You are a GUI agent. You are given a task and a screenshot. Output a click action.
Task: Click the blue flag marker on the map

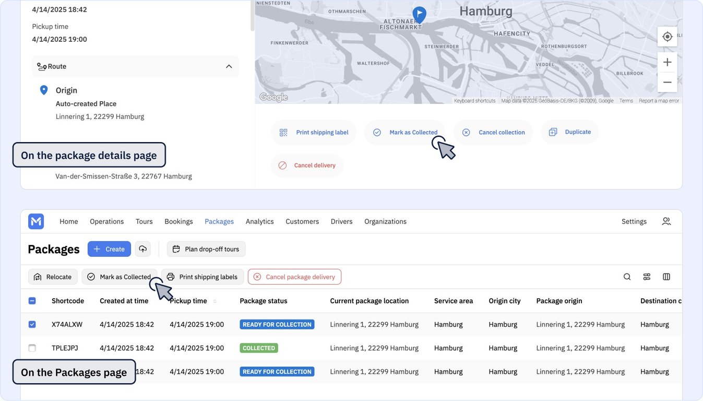pos(419,15)
